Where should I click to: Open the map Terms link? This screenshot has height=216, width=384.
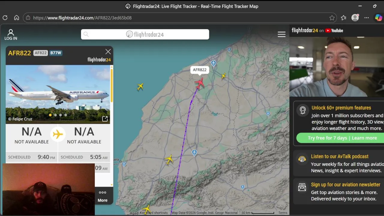tap(283, 213)
